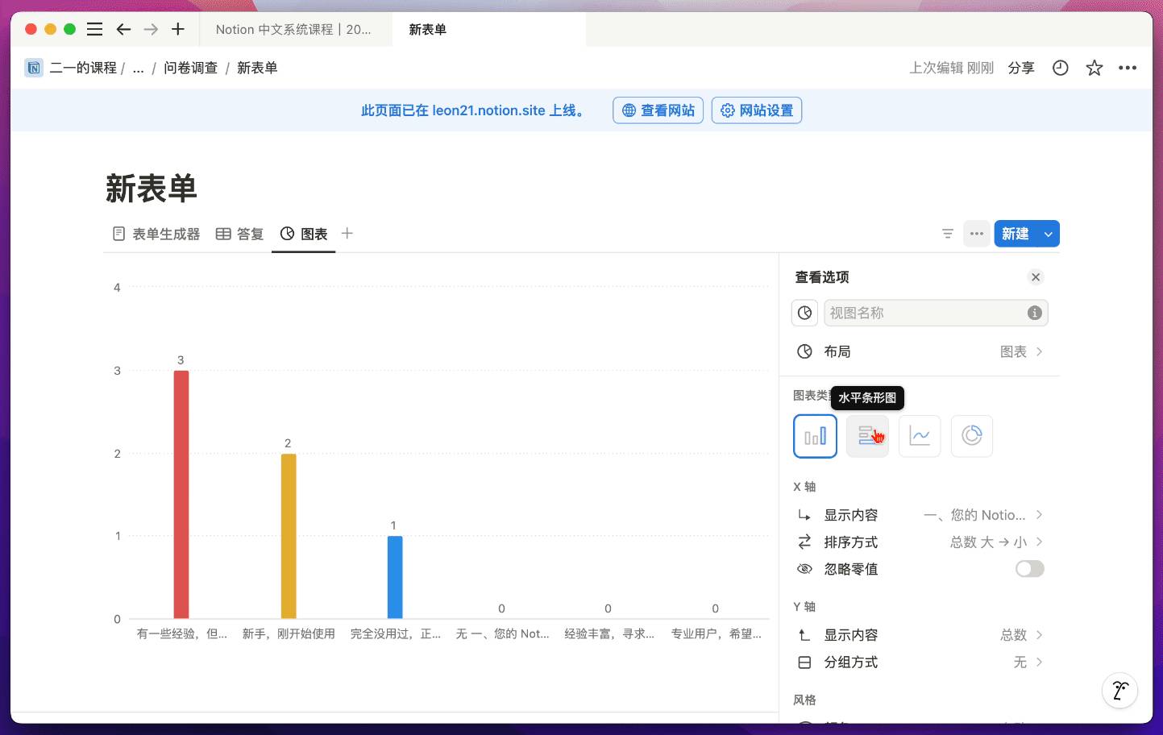Viewport: 1163px width, 735px height.
Task: Click the 分享 share button
Action: 1021,68
